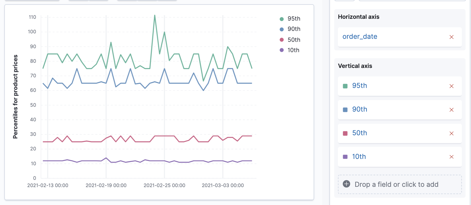Select the 10th dimension in Vertical axis panel

359,157
